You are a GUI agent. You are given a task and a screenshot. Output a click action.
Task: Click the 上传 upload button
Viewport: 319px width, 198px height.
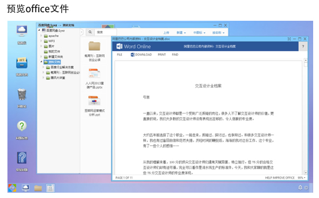tap(166, 32)
